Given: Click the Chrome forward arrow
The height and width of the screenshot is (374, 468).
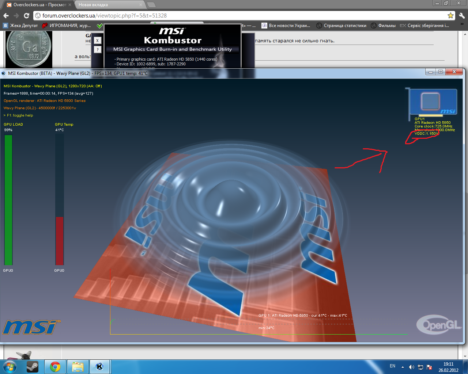Looking at the screenshot, I should pyautogui.click(x=16, y=16).
